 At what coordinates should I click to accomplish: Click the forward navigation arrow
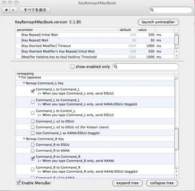tap(13, 10)
